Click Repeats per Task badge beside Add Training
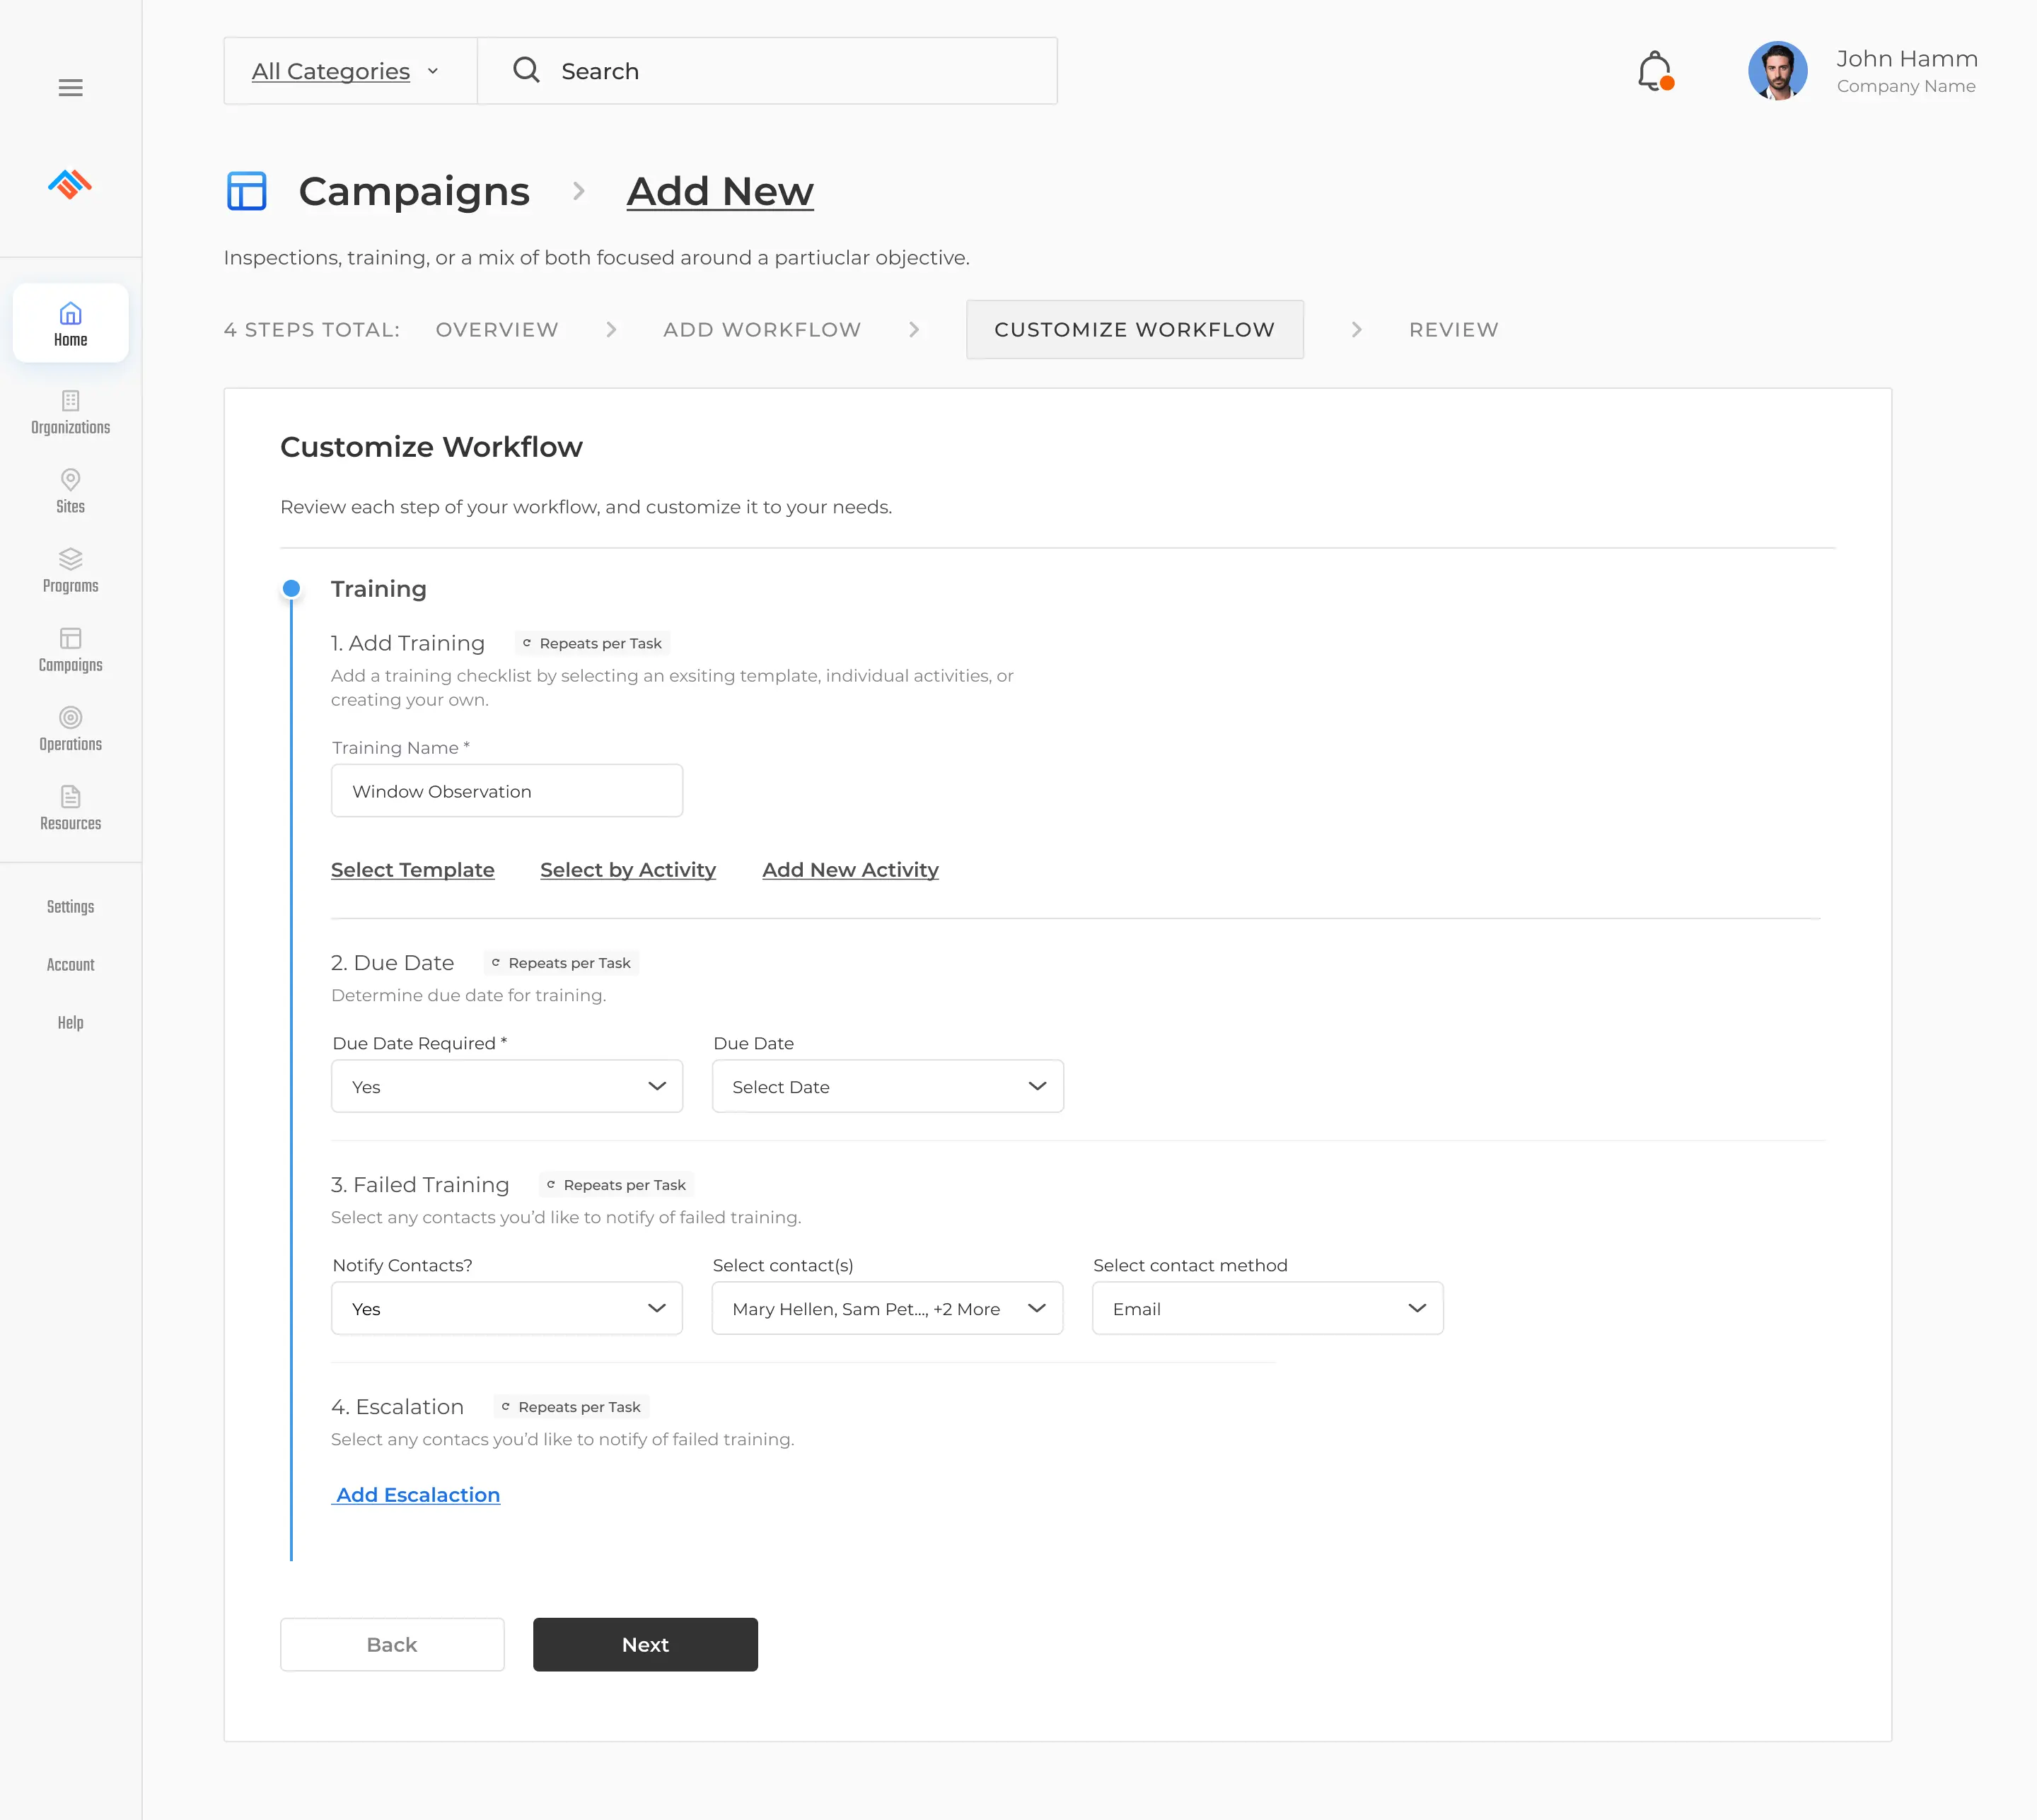Image resolution: width=2037 pixels, height=1820 pixels. point(592,643)
